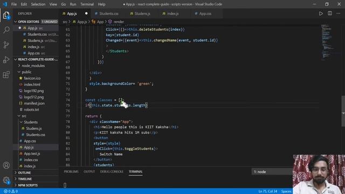Click the VS Code logo icon
Image resolution: width=345 pixels, height=194 pixels.
5,4
